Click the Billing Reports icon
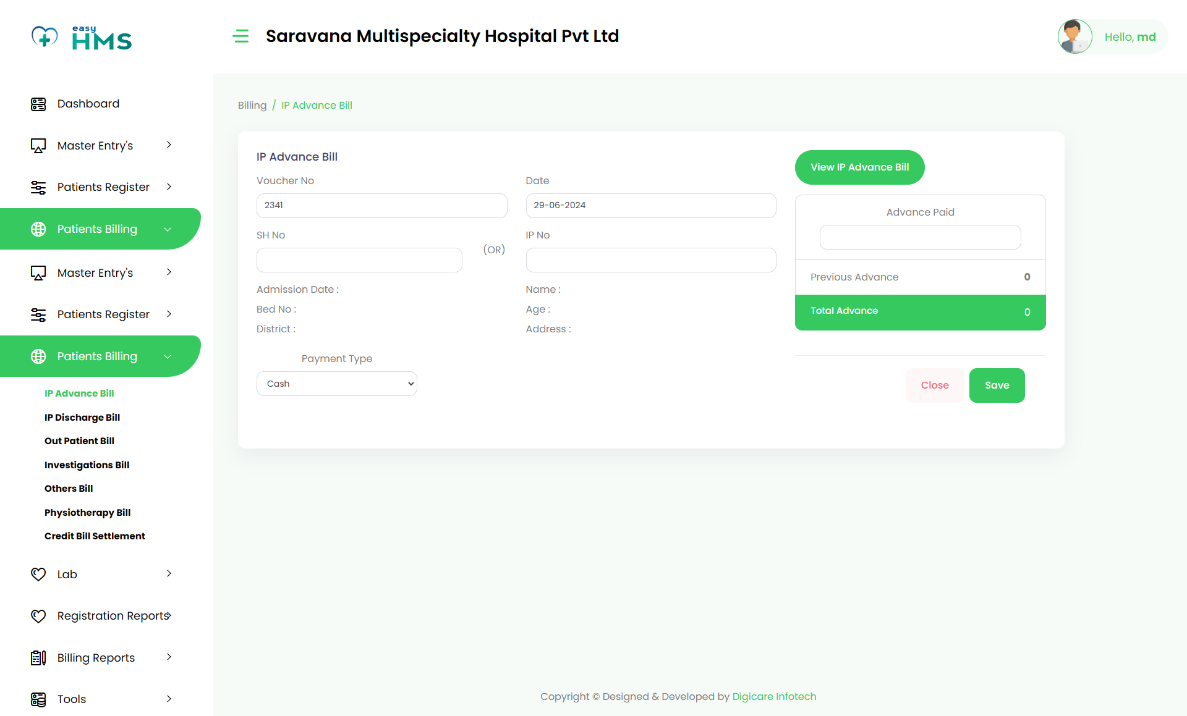The image size is (1187, 716). [x=38, y=658]
